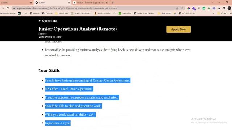The image size is (232, 130).
Task: Minimize the browser window
Action: point(219,3)
